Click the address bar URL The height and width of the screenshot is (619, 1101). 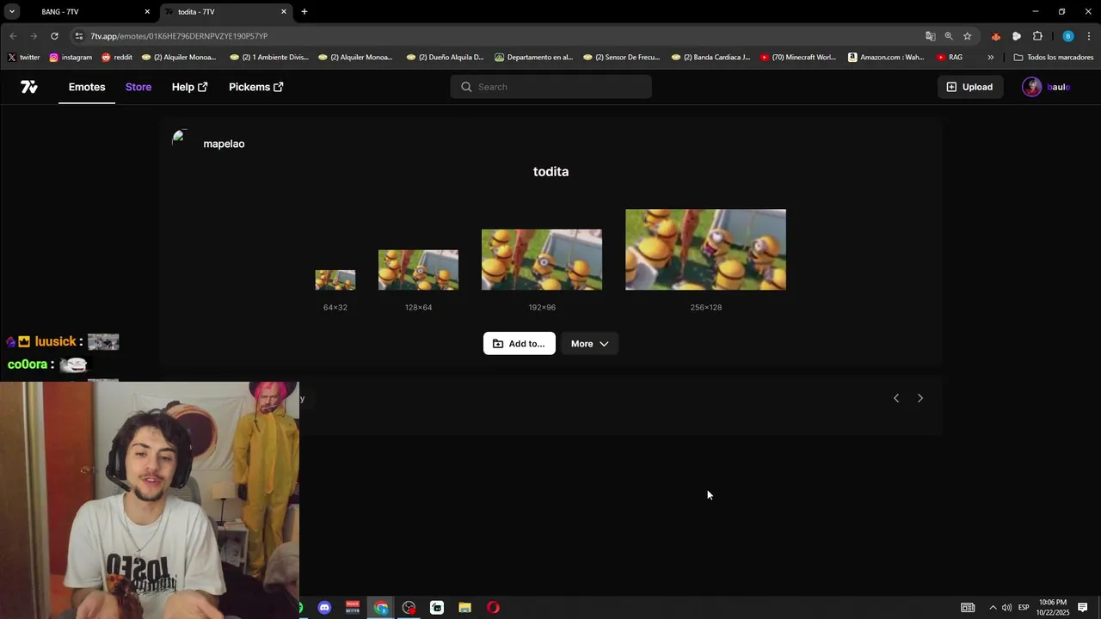click(x=179, y=36)
